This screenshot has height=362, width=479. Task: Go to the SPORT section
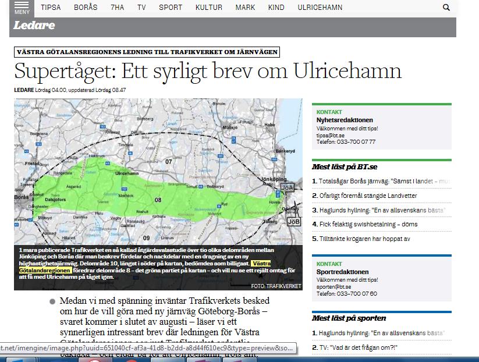(x=171, y=8)
